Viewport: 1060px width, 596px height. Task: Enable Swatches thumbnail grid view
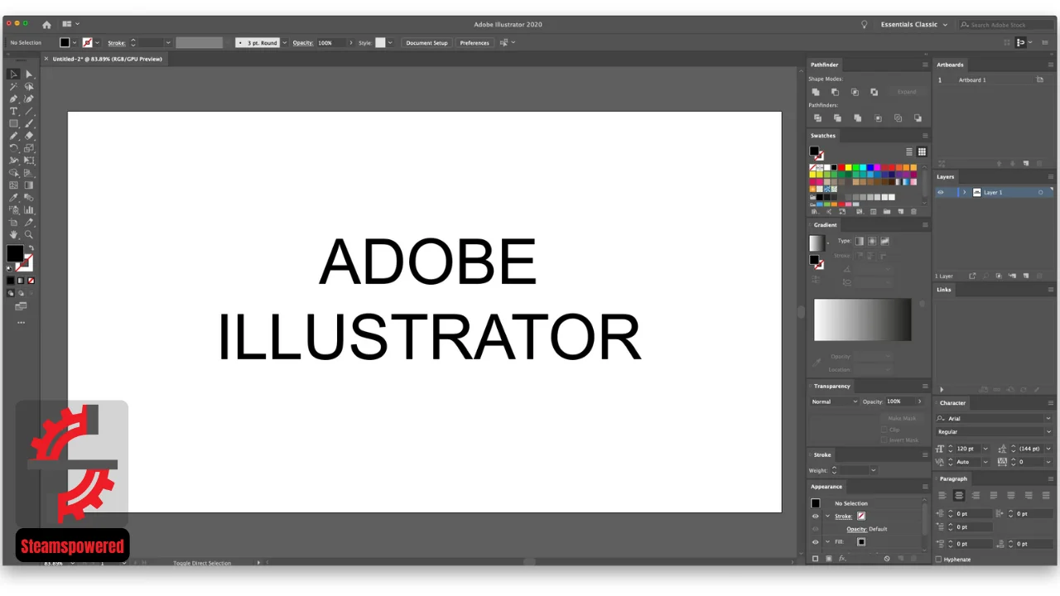pos(922,151)
